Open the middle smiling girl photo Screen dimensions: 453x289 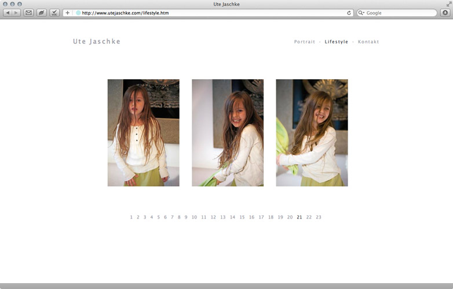click(x=228, y=133)
